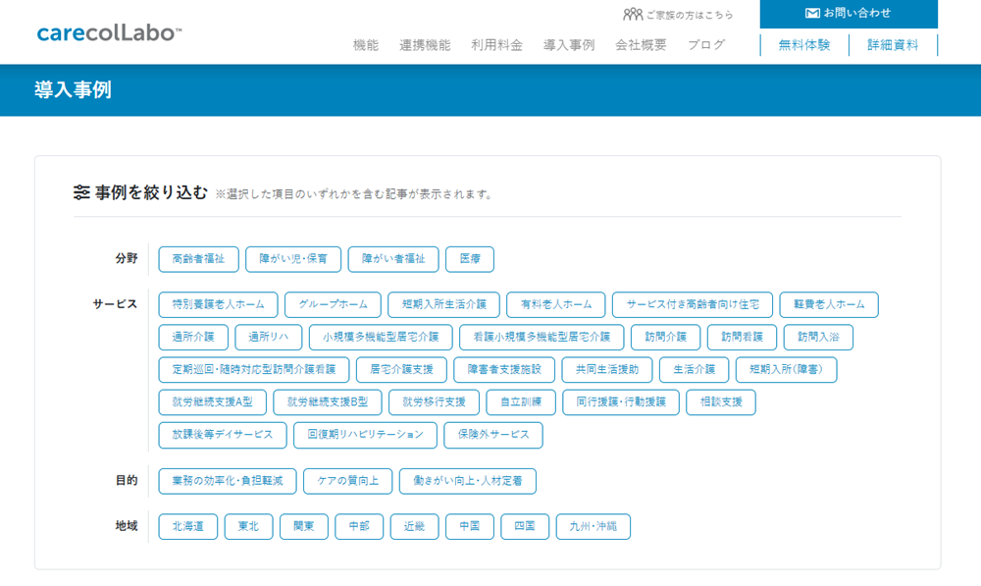This screenshot has height=586, width=981.
Task: Select the 有料老人ホーム service tag
Action: tap(556, 305)
